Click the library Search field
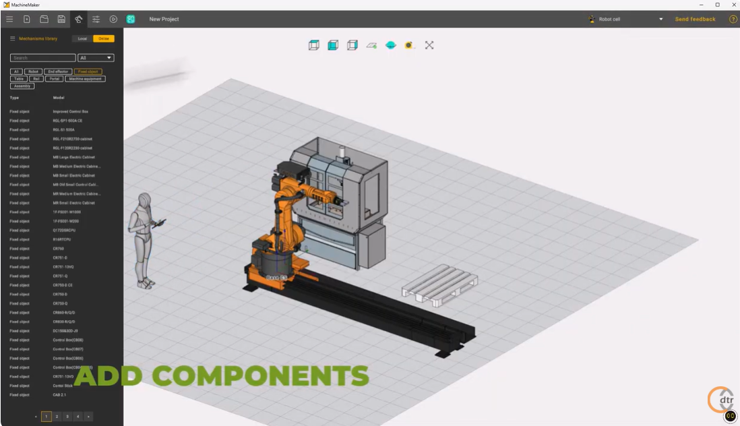This screenshot has width=740, height=426. [x=43, y=57]
